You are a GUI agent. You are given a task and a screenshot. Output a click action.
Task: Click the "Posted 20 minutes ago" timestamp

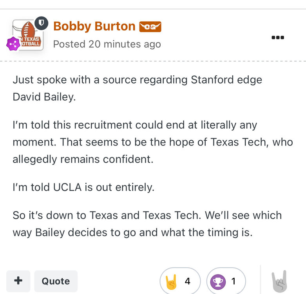(x=107, y=44)
